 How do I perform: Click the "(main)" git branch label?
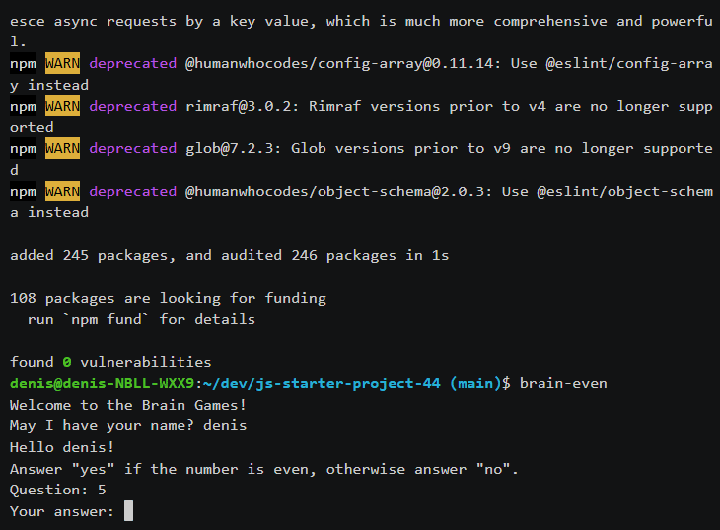tap(475, 383)
